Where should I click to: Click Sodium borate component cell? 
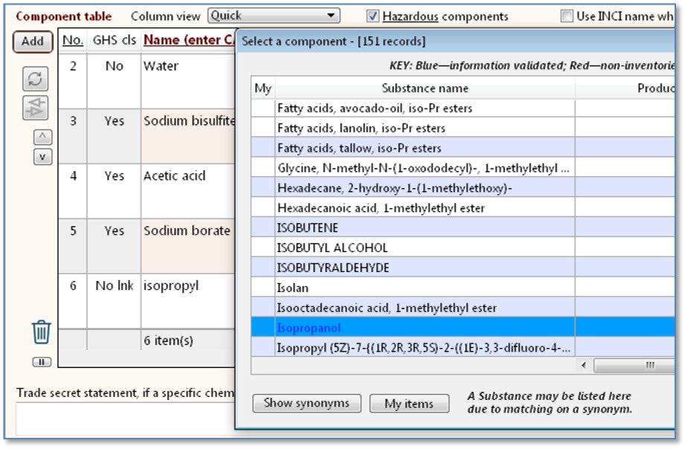pyautogui.click(x=188, y=246)
